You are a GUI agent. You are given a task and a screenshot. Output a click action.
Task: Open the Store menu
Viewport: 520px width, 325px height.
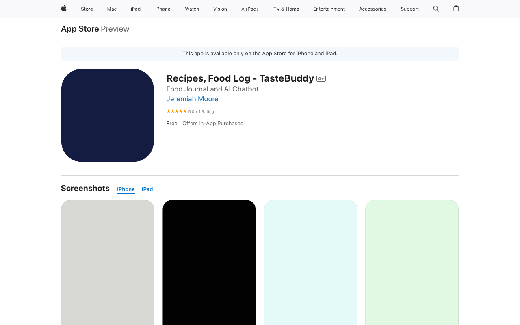pos(87,9)
